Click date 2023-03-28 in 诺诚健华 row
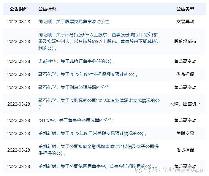 click(19, 61)
